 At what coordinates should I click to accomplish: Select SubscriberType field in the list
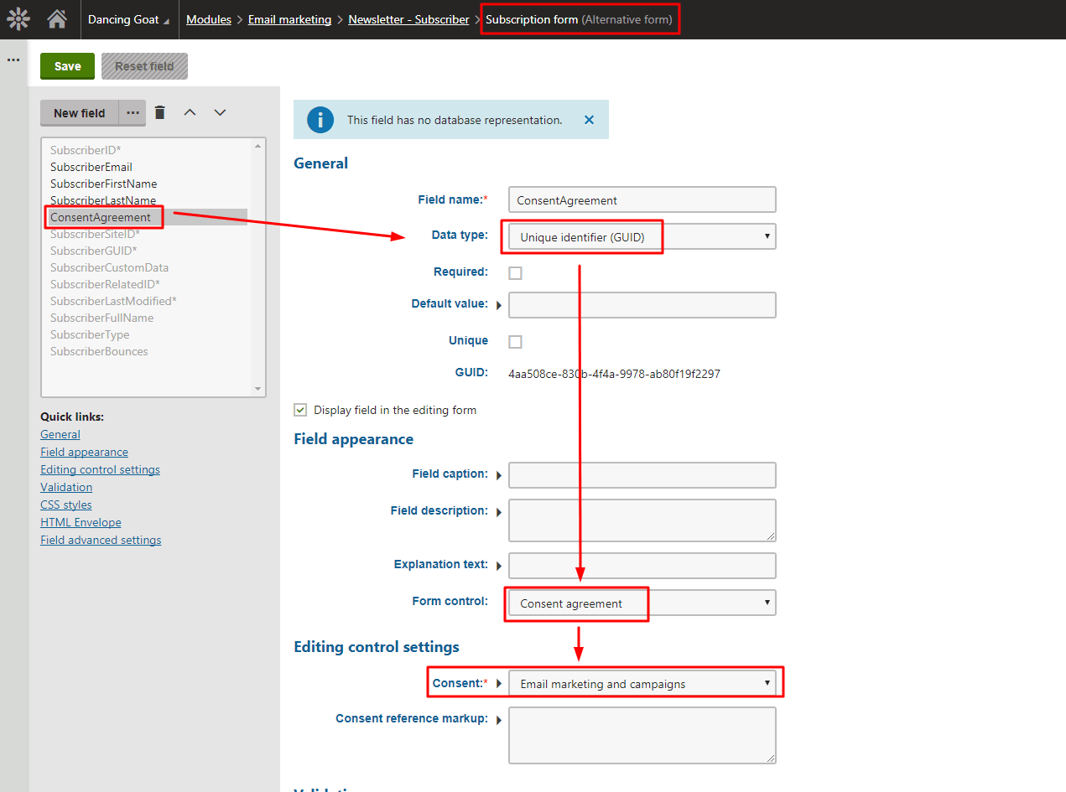point(90,334)
